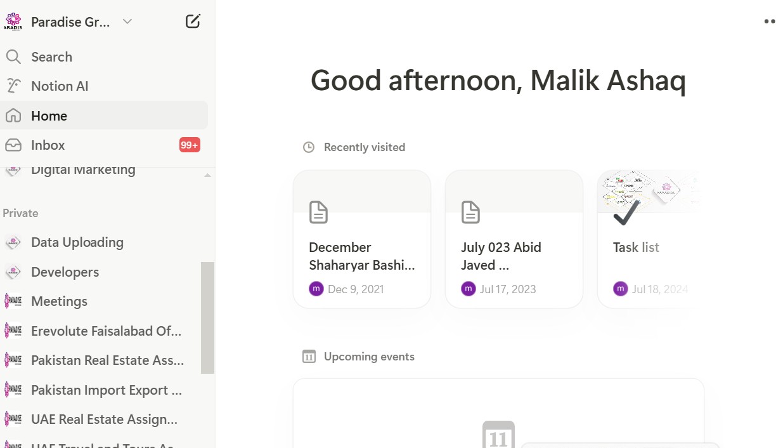This screenshot has height=448, width=776.
Task: Click the Home house icon
Action: pyautogui.click(x=13, y=116)
